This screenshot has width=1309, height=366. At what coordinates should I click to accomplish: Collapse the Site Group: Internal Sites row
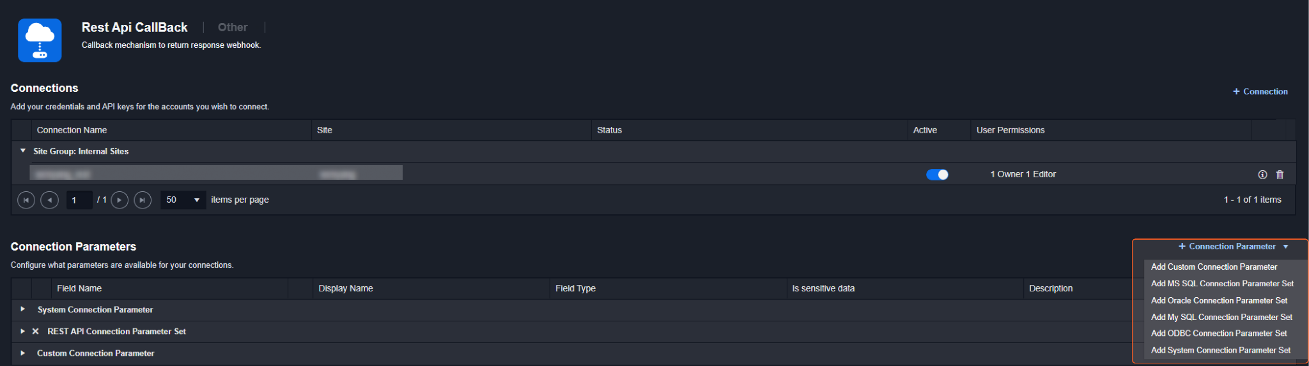pos(23,151)
